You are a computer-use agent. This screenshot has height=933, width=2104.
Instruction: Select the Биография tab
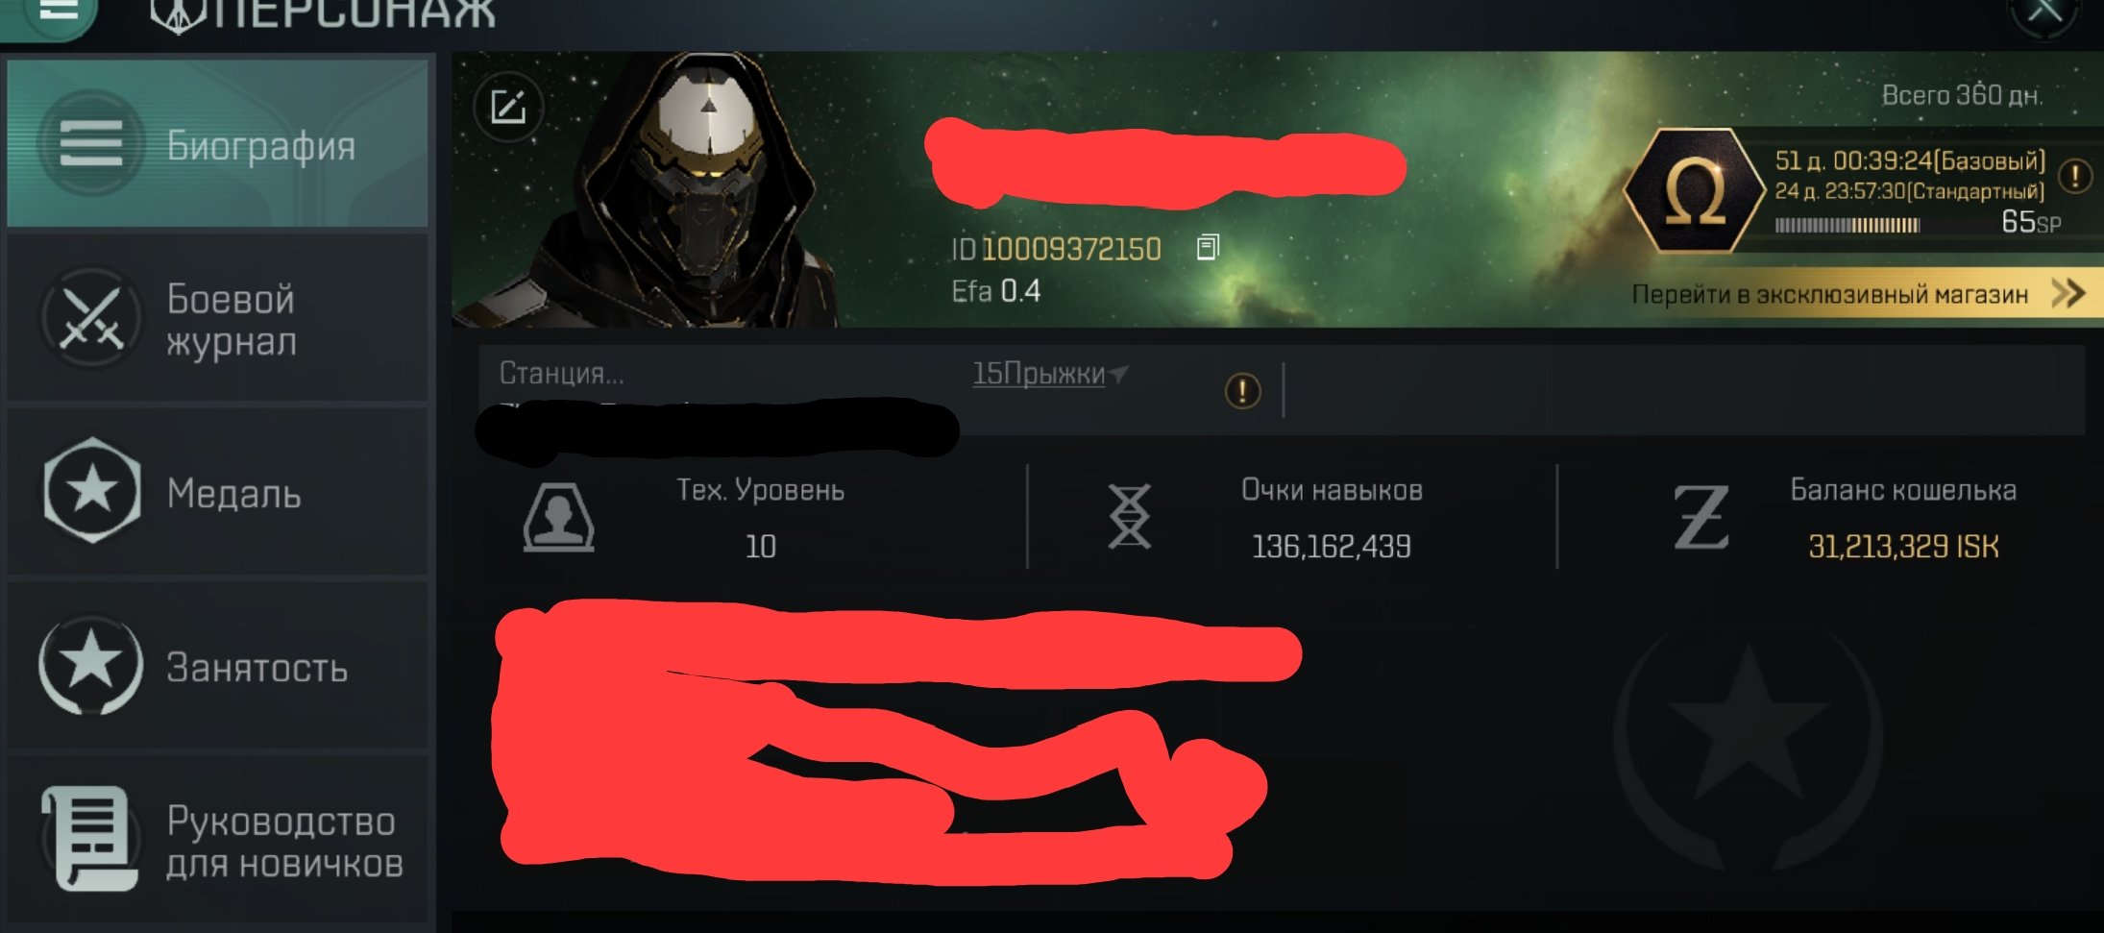click(217, 144)
